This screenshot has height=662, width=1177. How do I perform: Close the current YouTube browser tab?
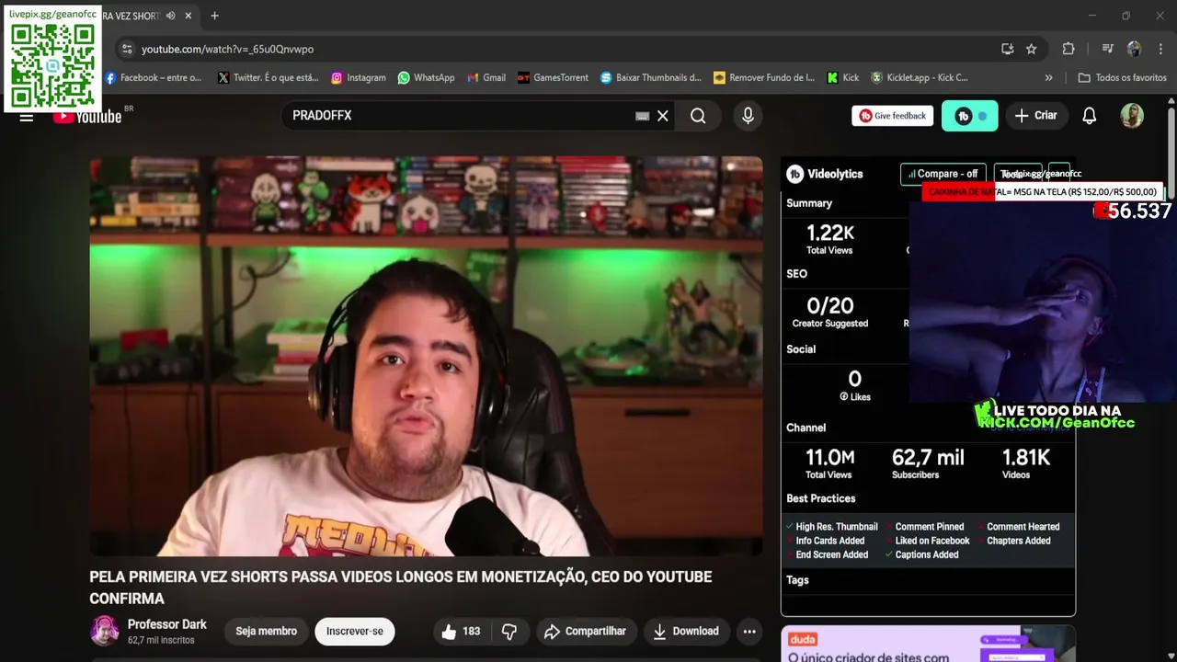tap(189, 16)
